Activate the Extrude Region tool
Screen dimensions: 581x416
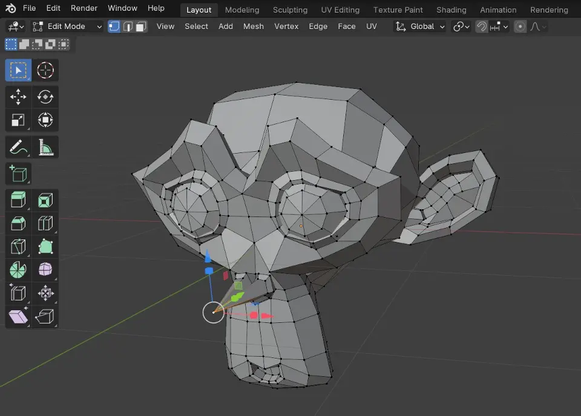pos(18,201)
